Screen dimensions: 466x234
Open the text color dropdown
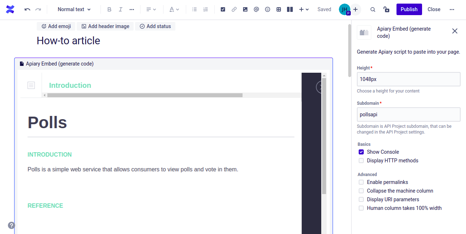[174, 10]
